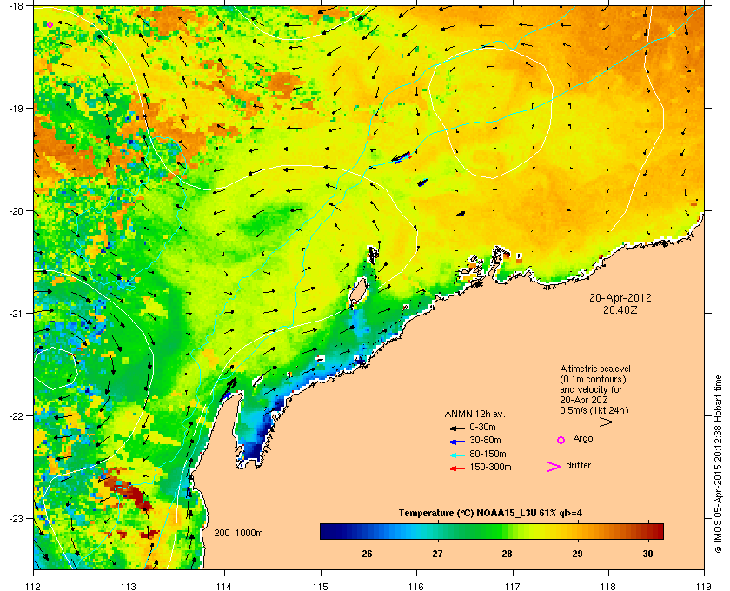Viewport: 730px width, 591px height.
Task: Click the dark red end of the colorbar
Action: (657, 531)
